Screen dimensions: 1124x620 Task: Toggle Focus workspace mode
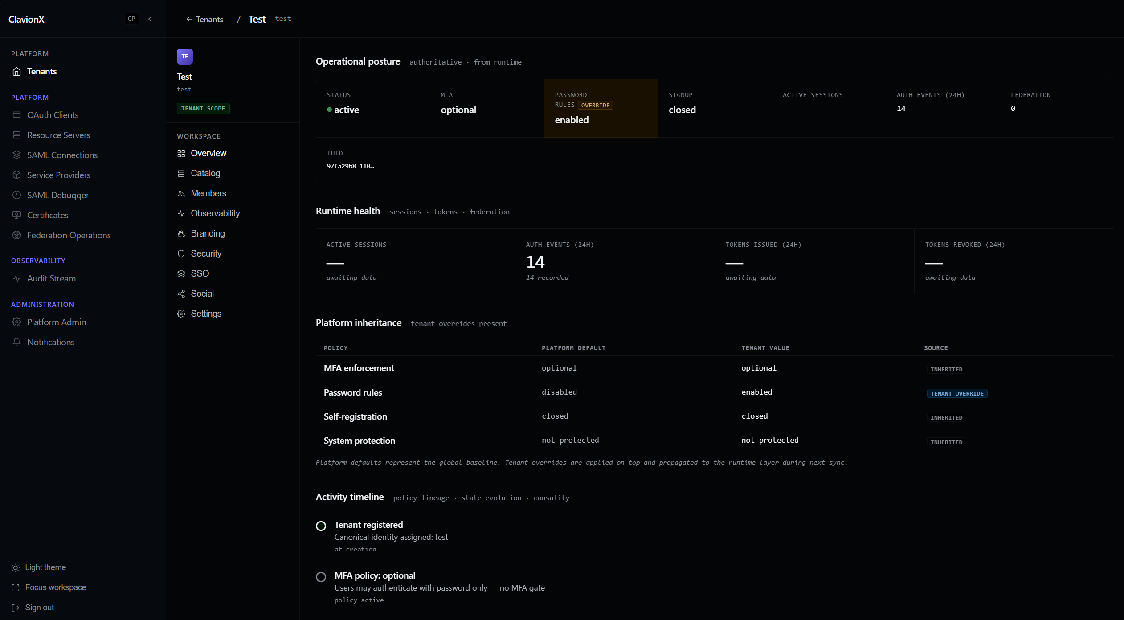[x=49, y=587]
